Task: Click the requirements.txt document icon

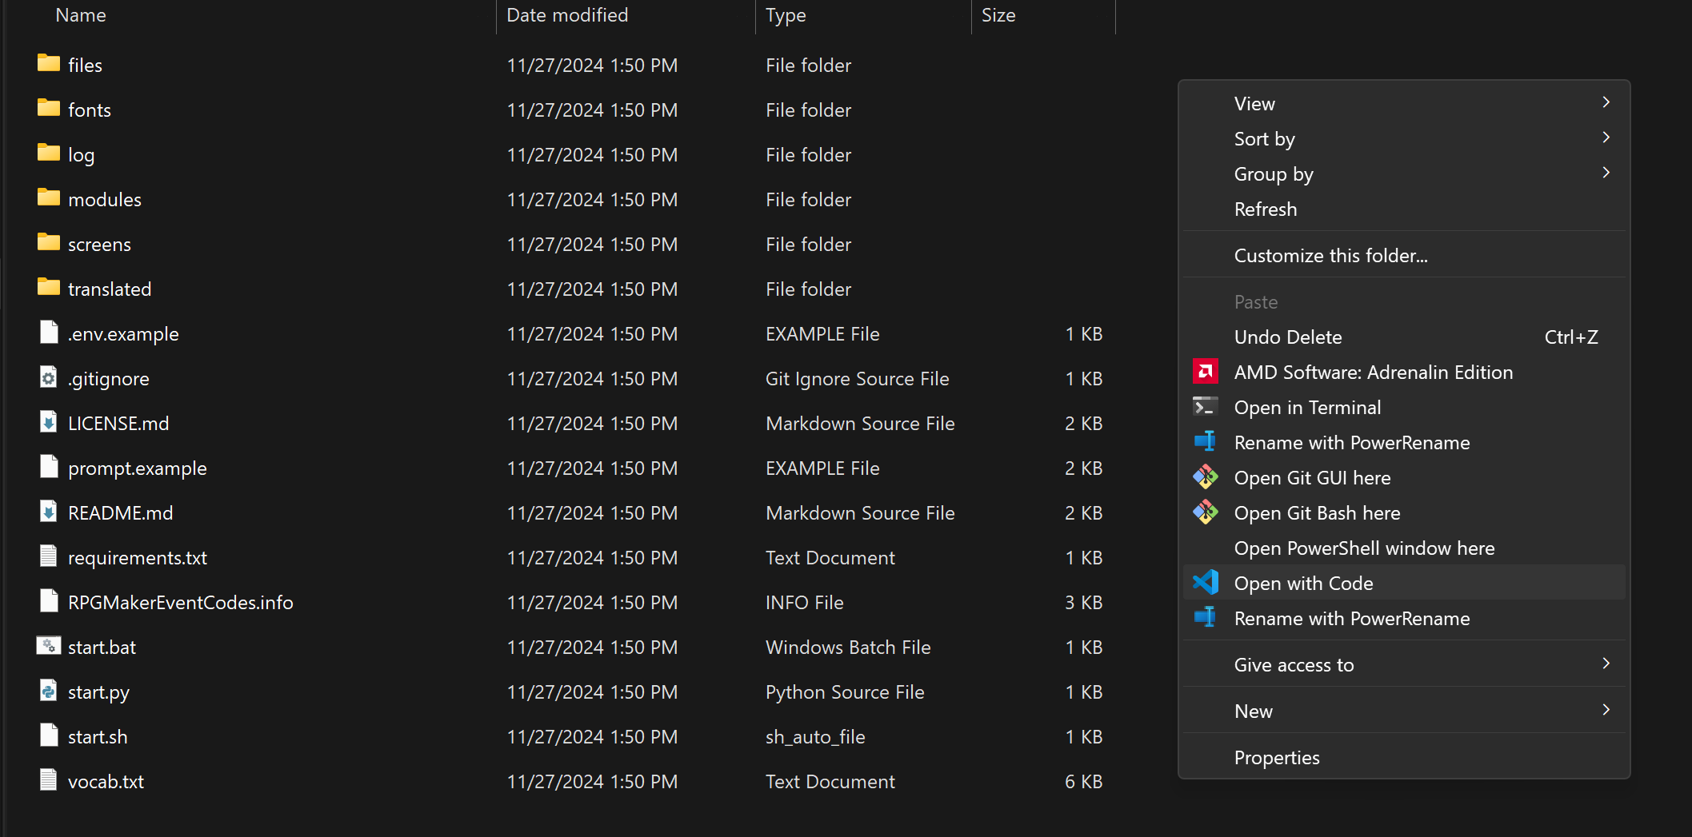Action: [49, 556]
